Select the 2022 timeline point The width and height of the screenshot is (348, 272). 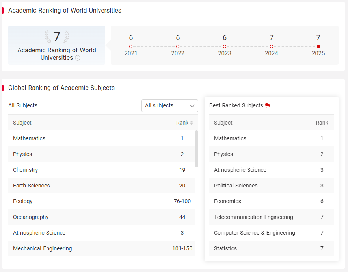coord(178,46)
